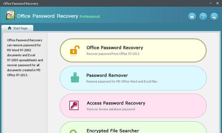222x133 pixels.
Task: Click the Office Password Recovery app logo
Action: pyautogui.click(x=10, y=15)
